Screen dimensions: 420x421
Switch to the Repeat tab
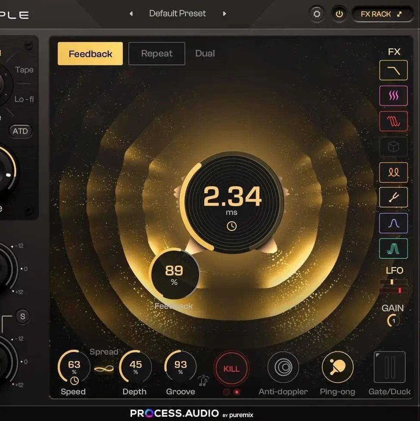pyautogui.click(x=156, y=53)
